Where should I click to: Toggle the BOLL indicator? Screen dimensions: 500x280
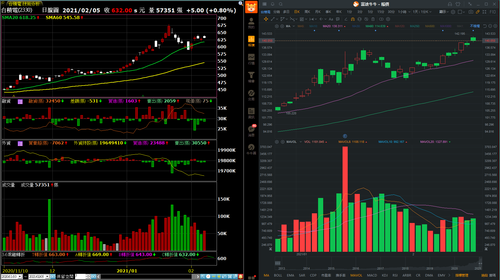278,275
